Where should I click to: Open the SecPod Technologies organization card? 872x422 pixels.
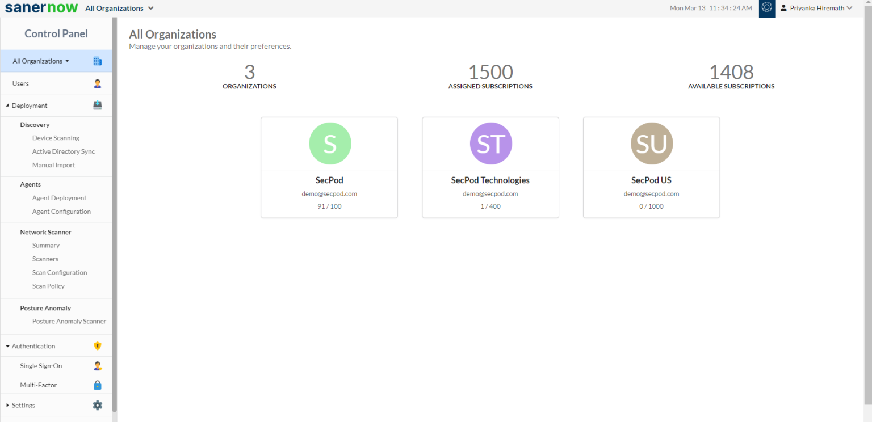tap(491, 167)
